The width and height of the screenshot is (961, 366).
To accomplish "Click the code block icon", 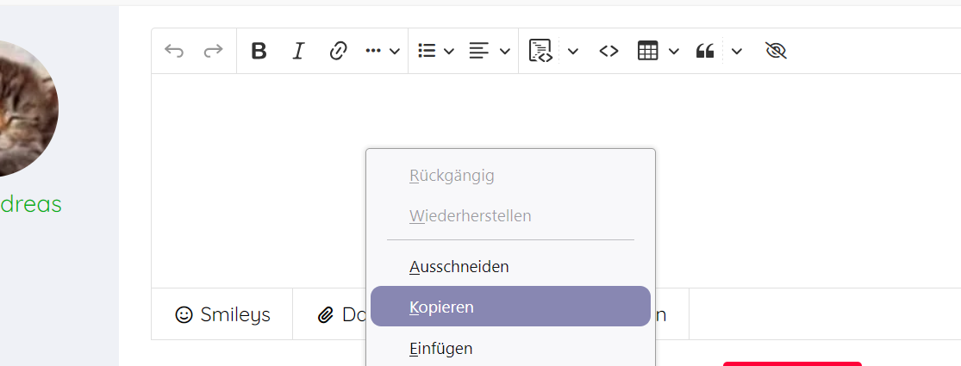I will [540, 51].
